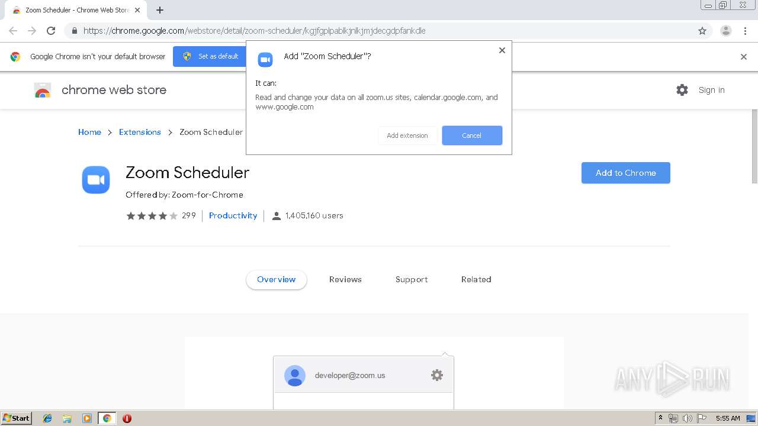Open the Productivity category link
Image resolution: width=758 pixels, height=426 pixels.
[x=233, y=215]
